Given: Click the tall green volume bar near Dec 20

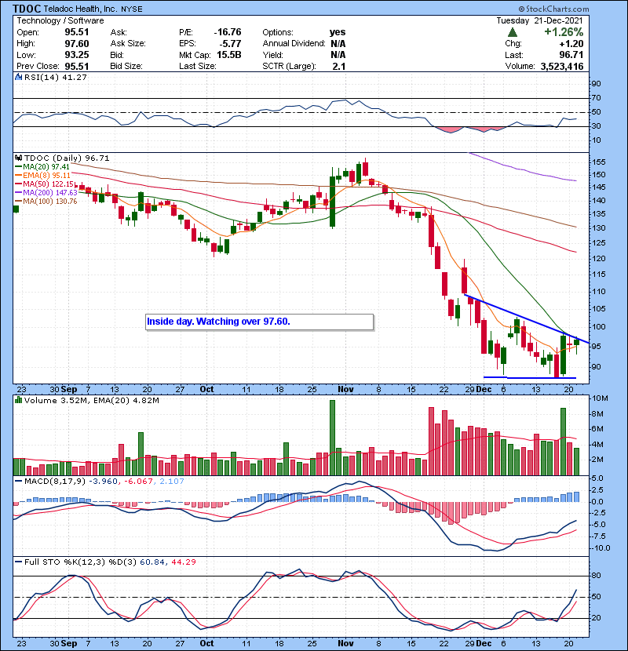Looking at the screenshot, I should [x=563, y=442].
